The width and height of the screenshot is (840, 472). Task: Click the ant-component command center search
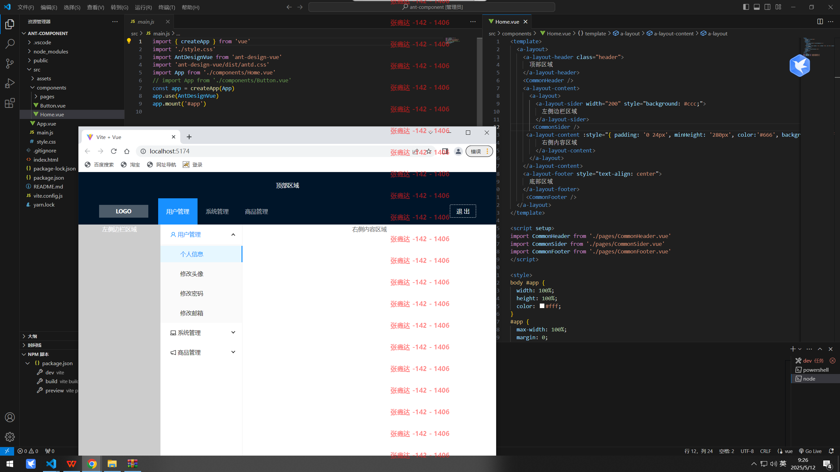click(x=432, y=7)
